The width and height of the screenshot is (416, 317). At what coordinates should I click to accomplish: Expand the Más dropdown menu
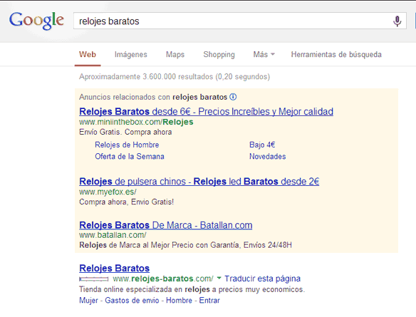coord(264,54)
